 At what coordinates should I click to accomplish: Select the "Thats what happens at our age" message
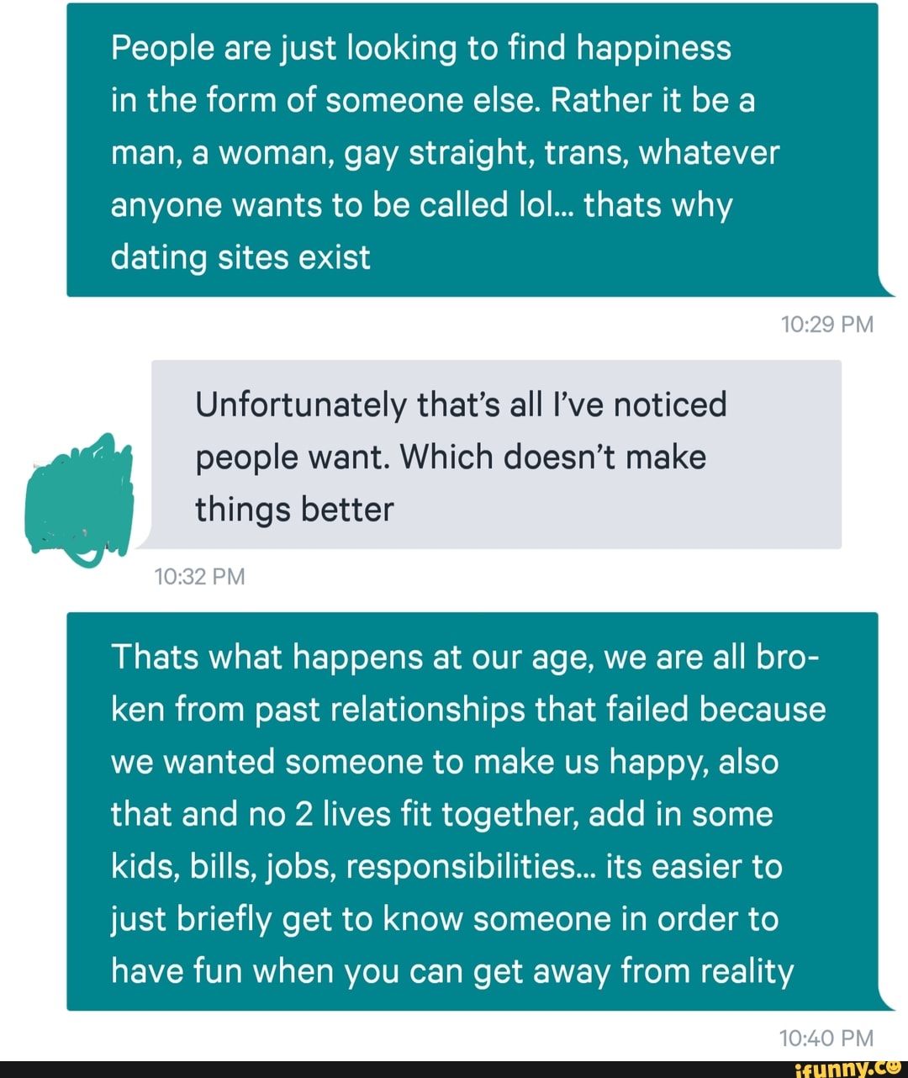[x=472, y=811]
